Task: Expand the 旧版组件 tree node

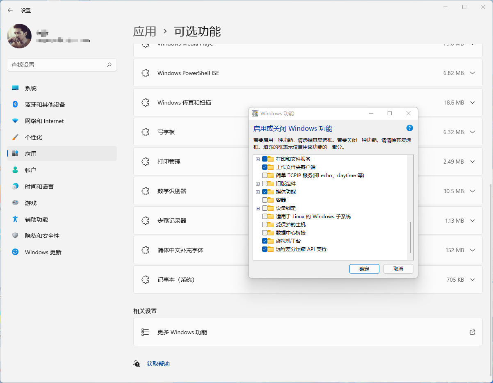Action: tap(258, 183)
